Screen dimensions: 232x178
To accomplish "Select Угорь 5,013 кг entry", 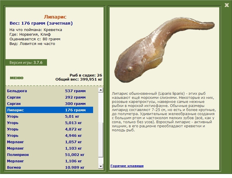I will click(x=50, y=123).
